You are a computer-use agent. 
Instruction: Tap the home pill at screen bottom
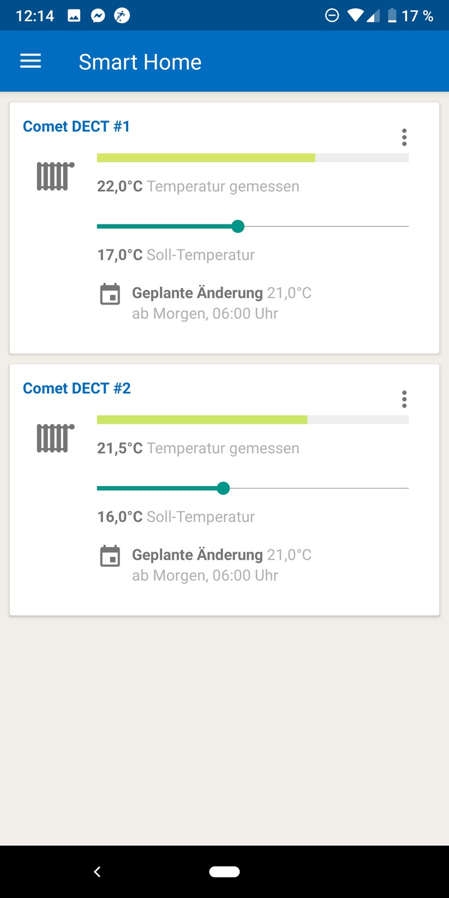(x=224, y=872)
